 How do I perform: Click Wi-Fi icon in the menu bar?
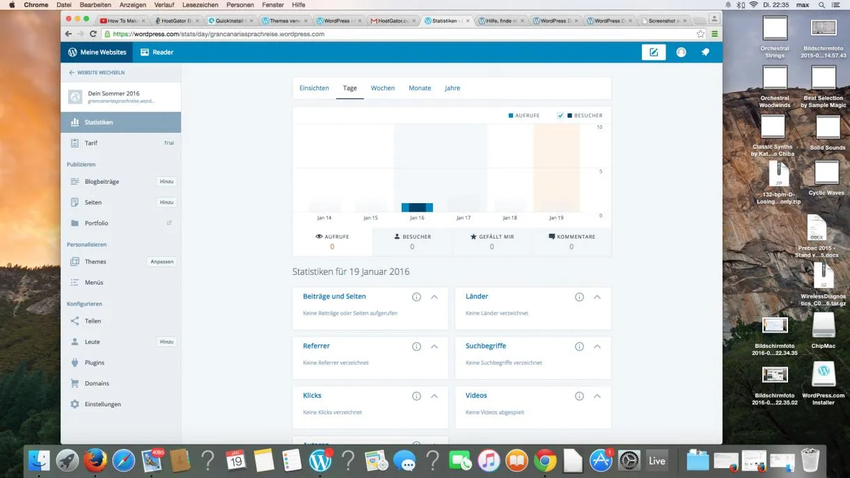coord(753,5)
